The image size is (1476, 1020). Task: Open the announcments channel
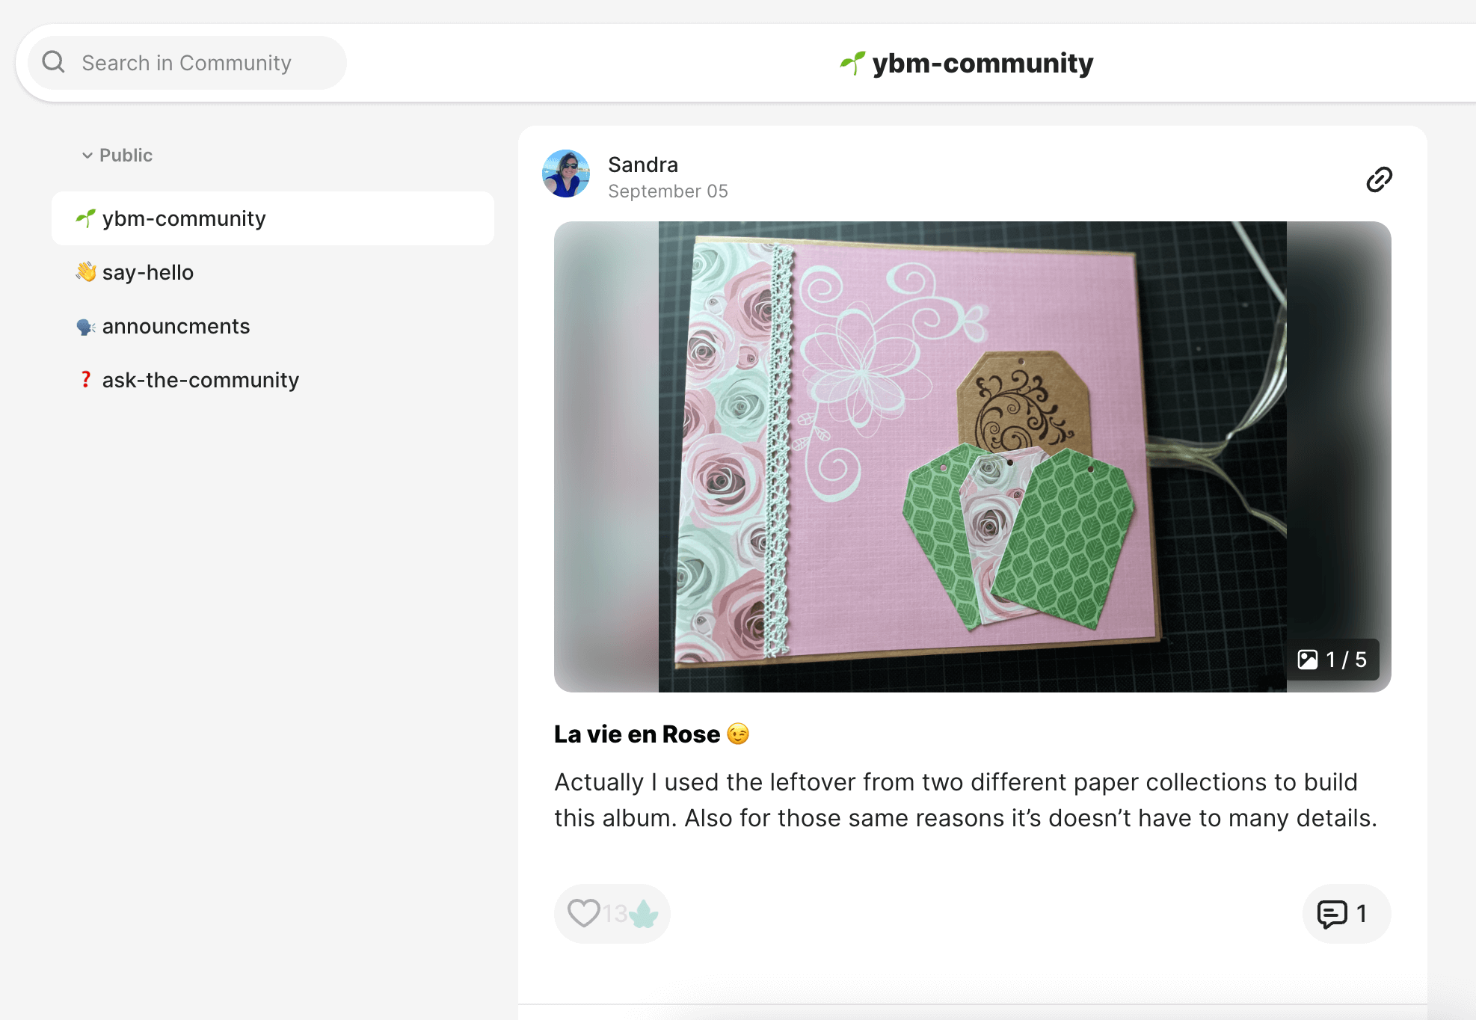click(176, 326)
